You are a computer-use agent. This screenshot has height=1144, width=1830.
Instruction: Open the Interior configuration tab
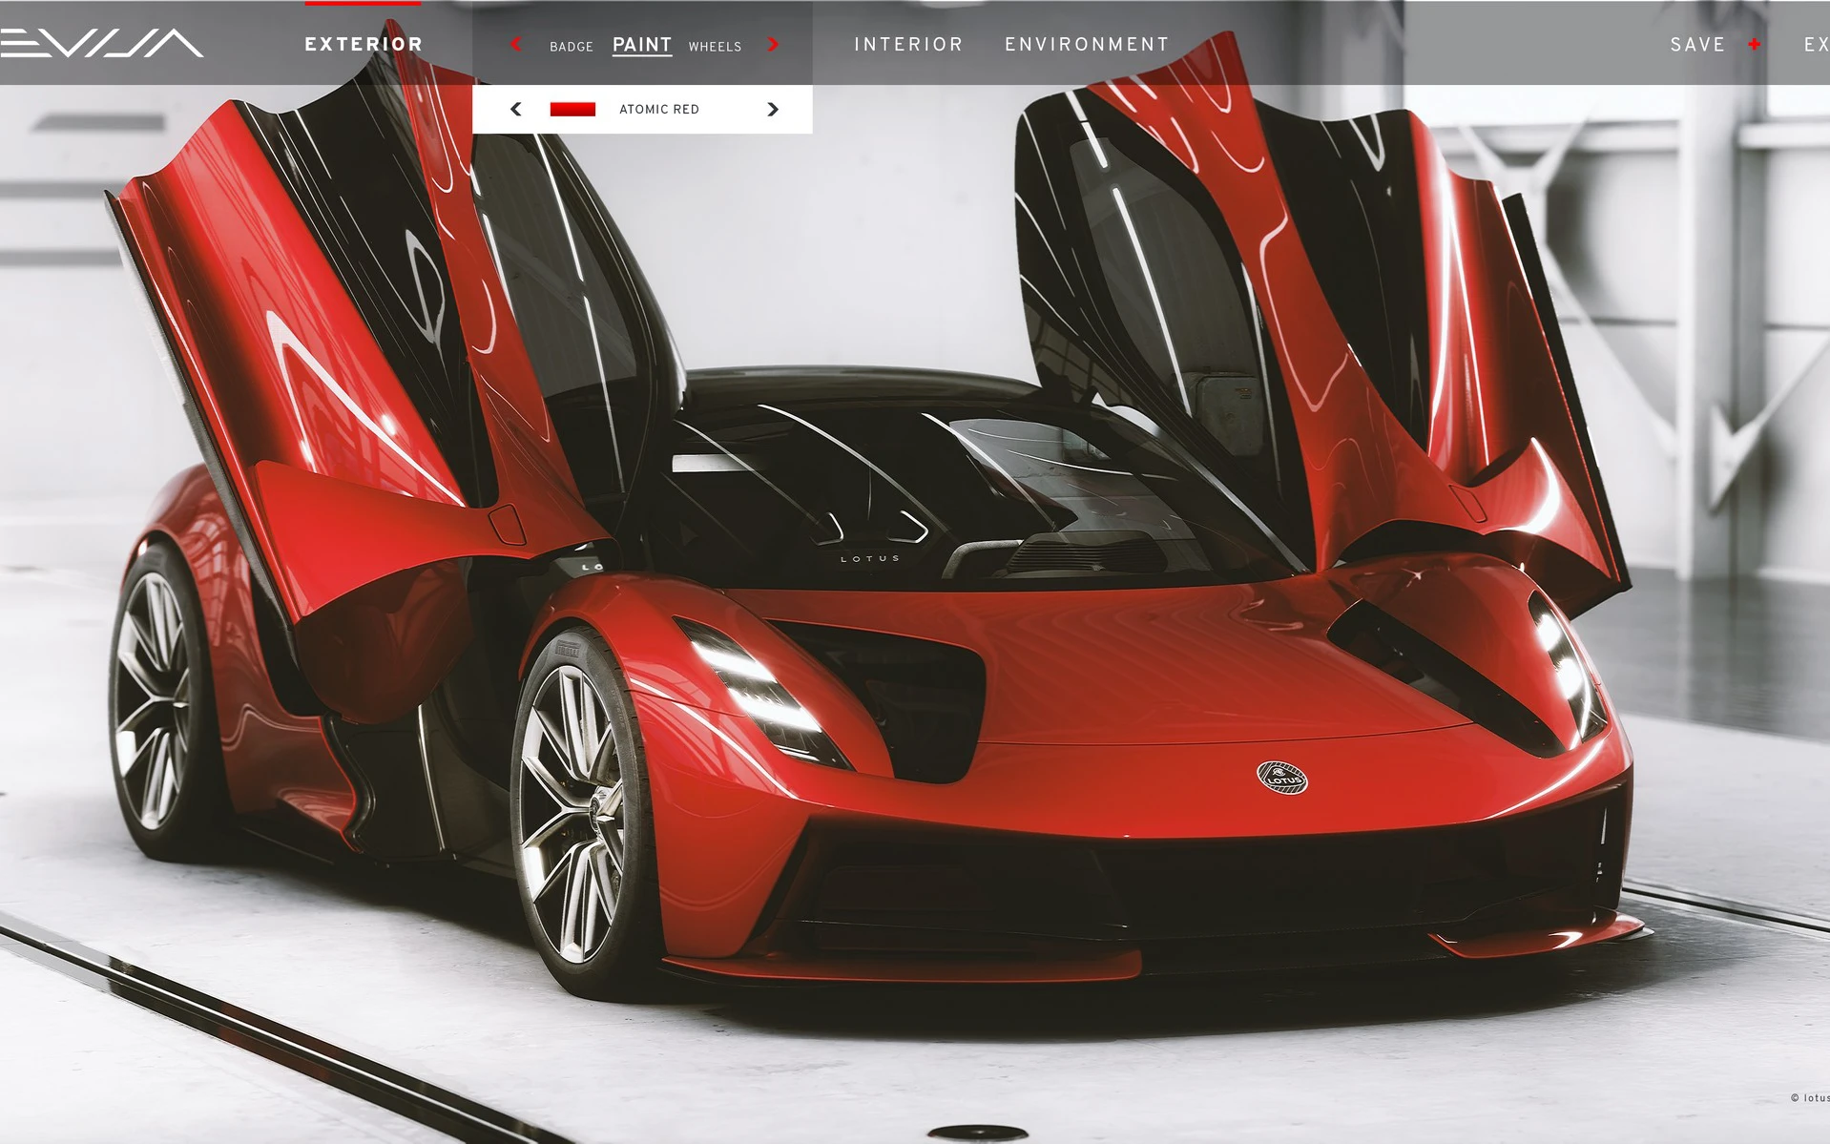pyautogui.click(x=908, y=45)
